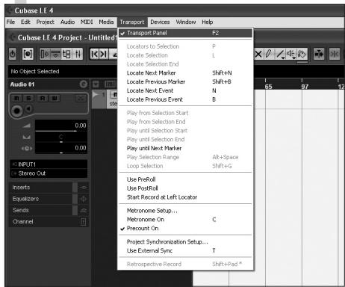Open the track list dropdown arrow button
345x287 pixels.
click(x=96, y=84)
